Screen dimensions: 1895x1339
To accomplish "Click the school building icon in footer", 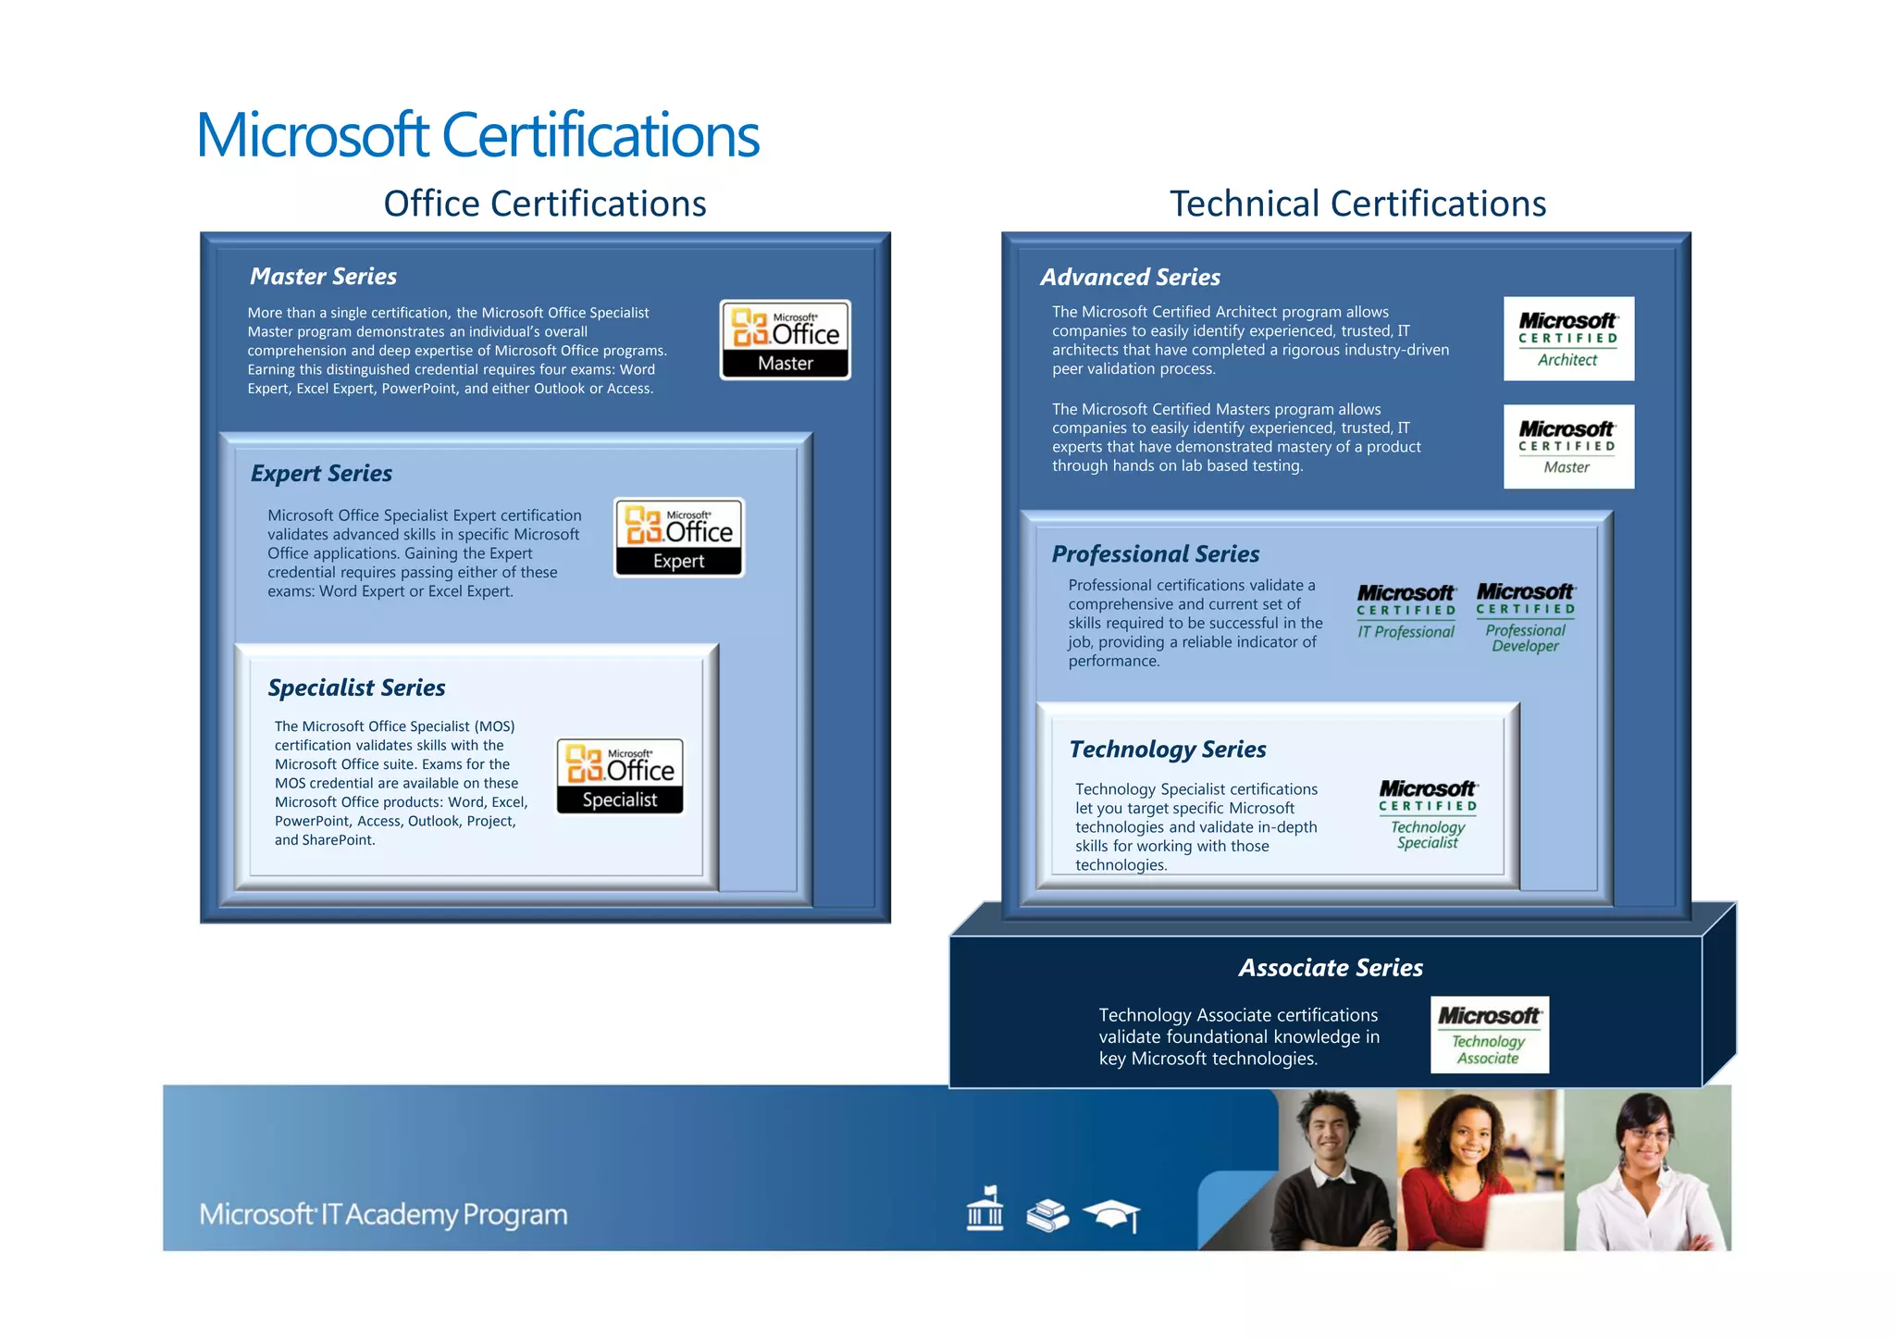I will pos(985,1209).
